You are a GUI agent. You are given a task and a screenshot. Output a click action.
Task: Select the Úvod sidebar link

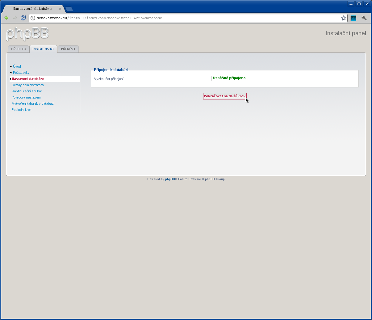pyautogui.click(x=17, y=66)
